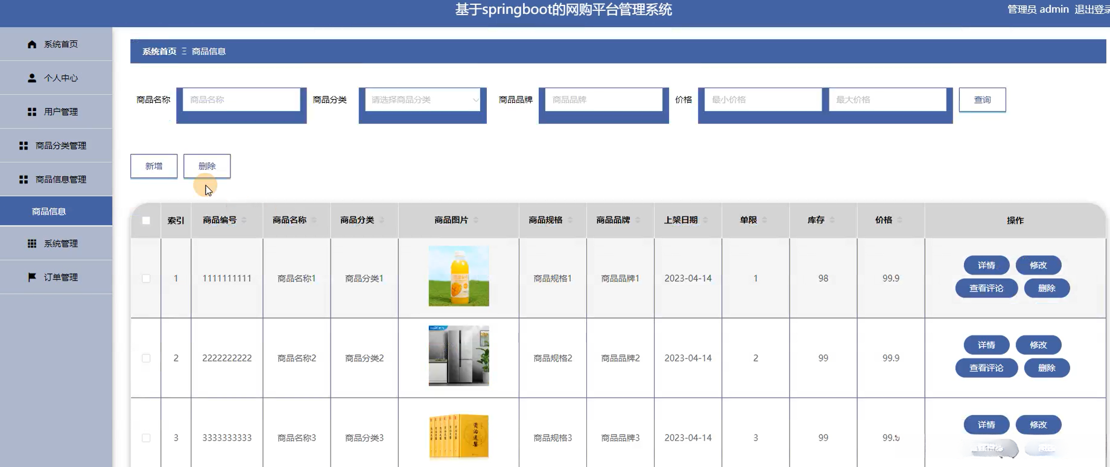The image size is (1110, 467).
Task: Click 系统首页 in the breadcrumb
Action: [159, 51]
